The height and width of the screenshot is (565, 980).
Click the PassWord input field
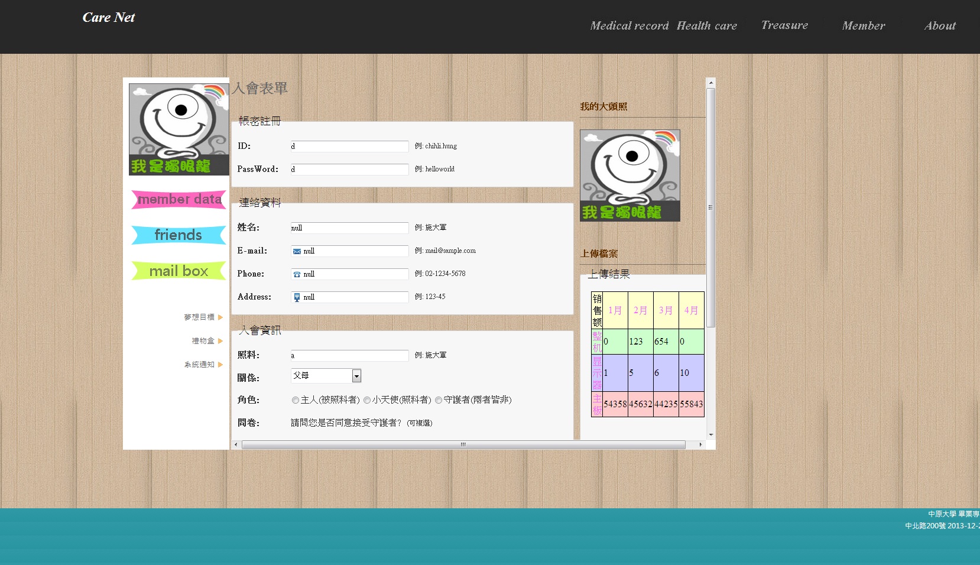(349, 170)
